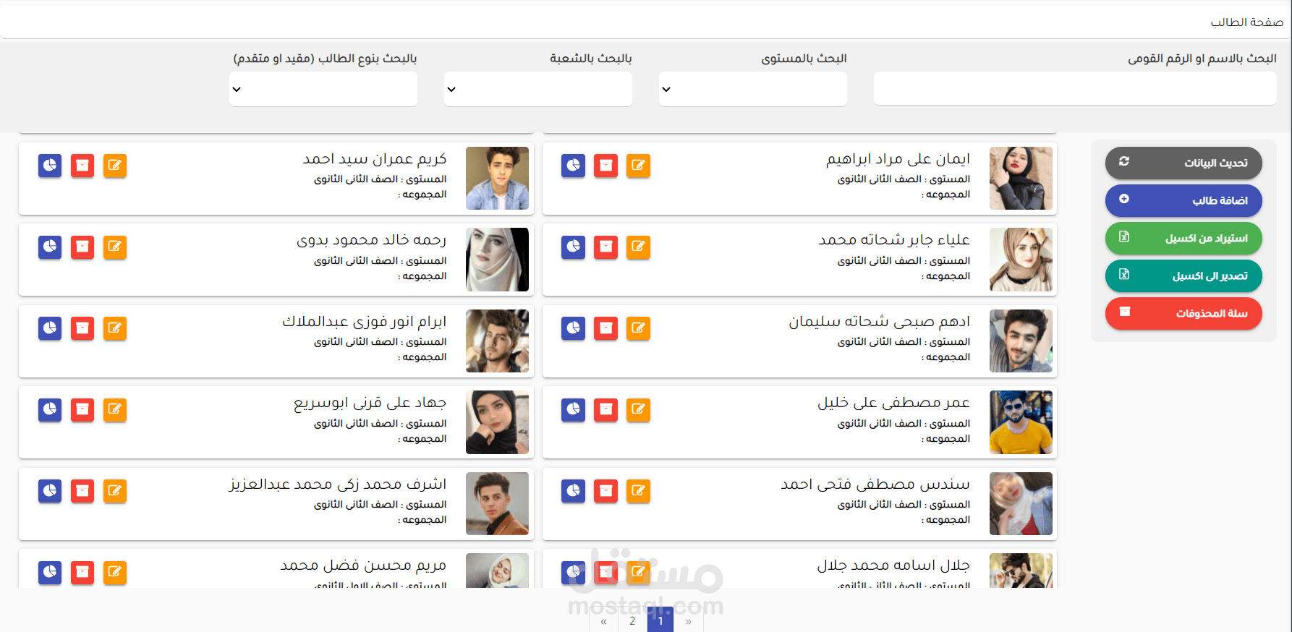Archive student عمر مصطفى على خليل
Image resolution: width=1292 pixels, height=632 pixels.
(x=605, y=410)
